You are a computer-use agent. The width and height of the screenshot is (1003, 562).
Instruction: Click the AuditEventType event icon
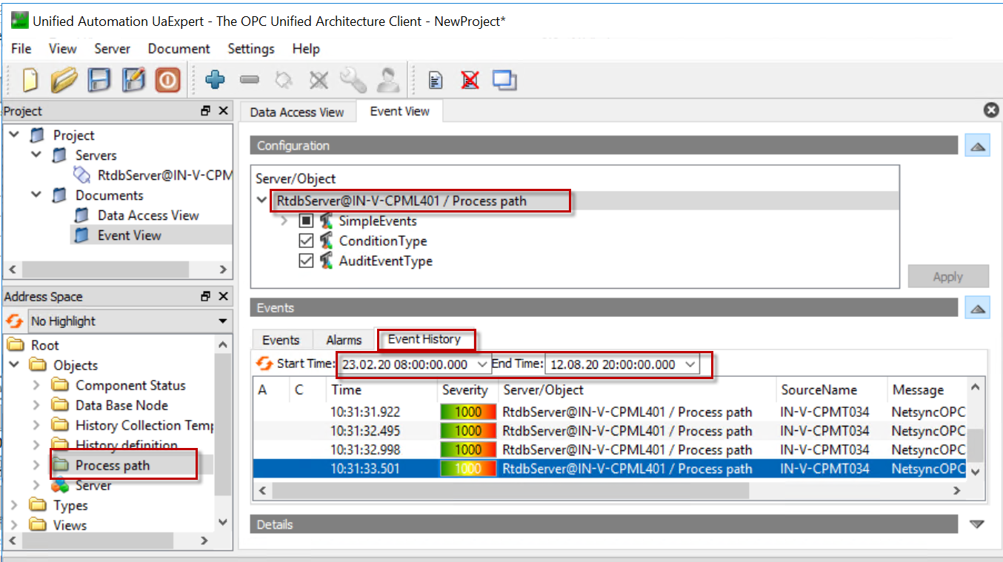(x=327, y=261)
